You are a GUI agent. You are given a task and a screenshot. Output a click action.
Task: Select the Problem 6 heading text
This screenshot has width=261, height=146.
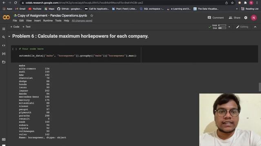tap(80, 36)
